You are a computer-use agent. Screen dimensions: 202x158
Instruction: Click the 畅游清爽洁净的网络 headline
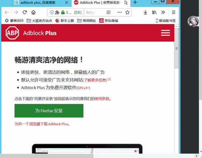point(49,60)
